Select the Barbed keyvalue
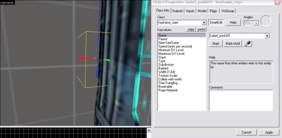Image resolution: width=282 pixels, height=138 pixels. point(182,68)
